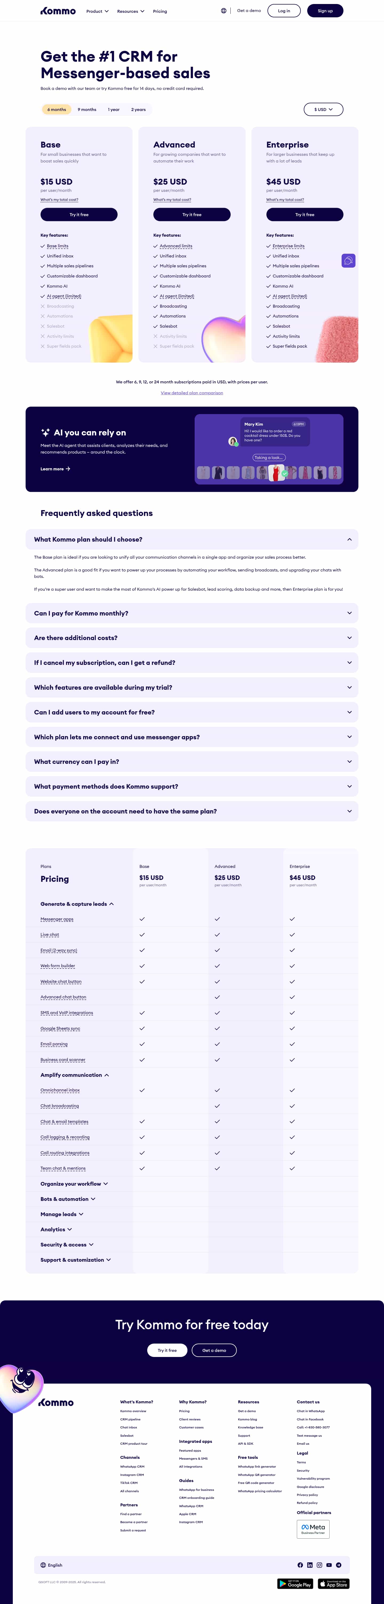Open Kommo's Facebook page from footer
Image resolution: width=384 pixels, height=1604 pixels.
tap(300, 1565)
